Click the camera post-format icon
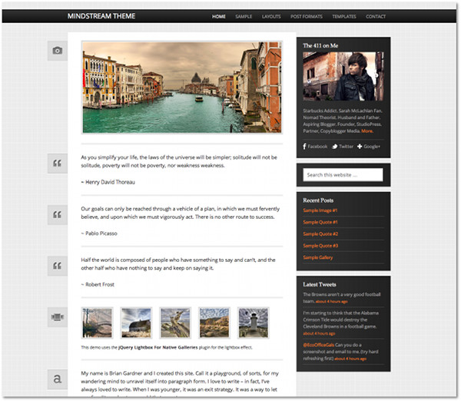 coord(58,51)
